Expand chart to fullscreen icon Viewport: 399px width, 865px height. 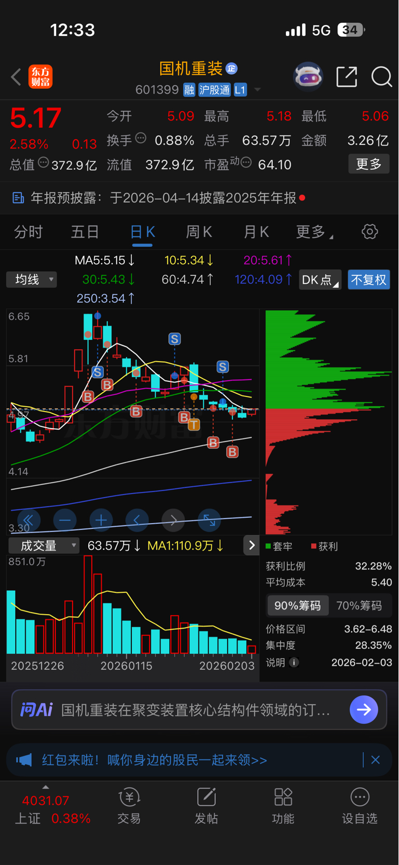pyautogui.click(x=210, y=520)
